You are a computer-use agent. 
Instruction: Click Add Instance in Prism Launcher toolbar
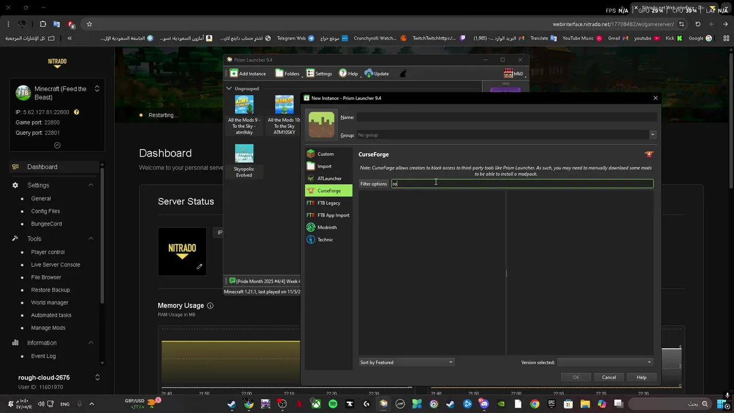pyautogui.click(x=248, y=73)
